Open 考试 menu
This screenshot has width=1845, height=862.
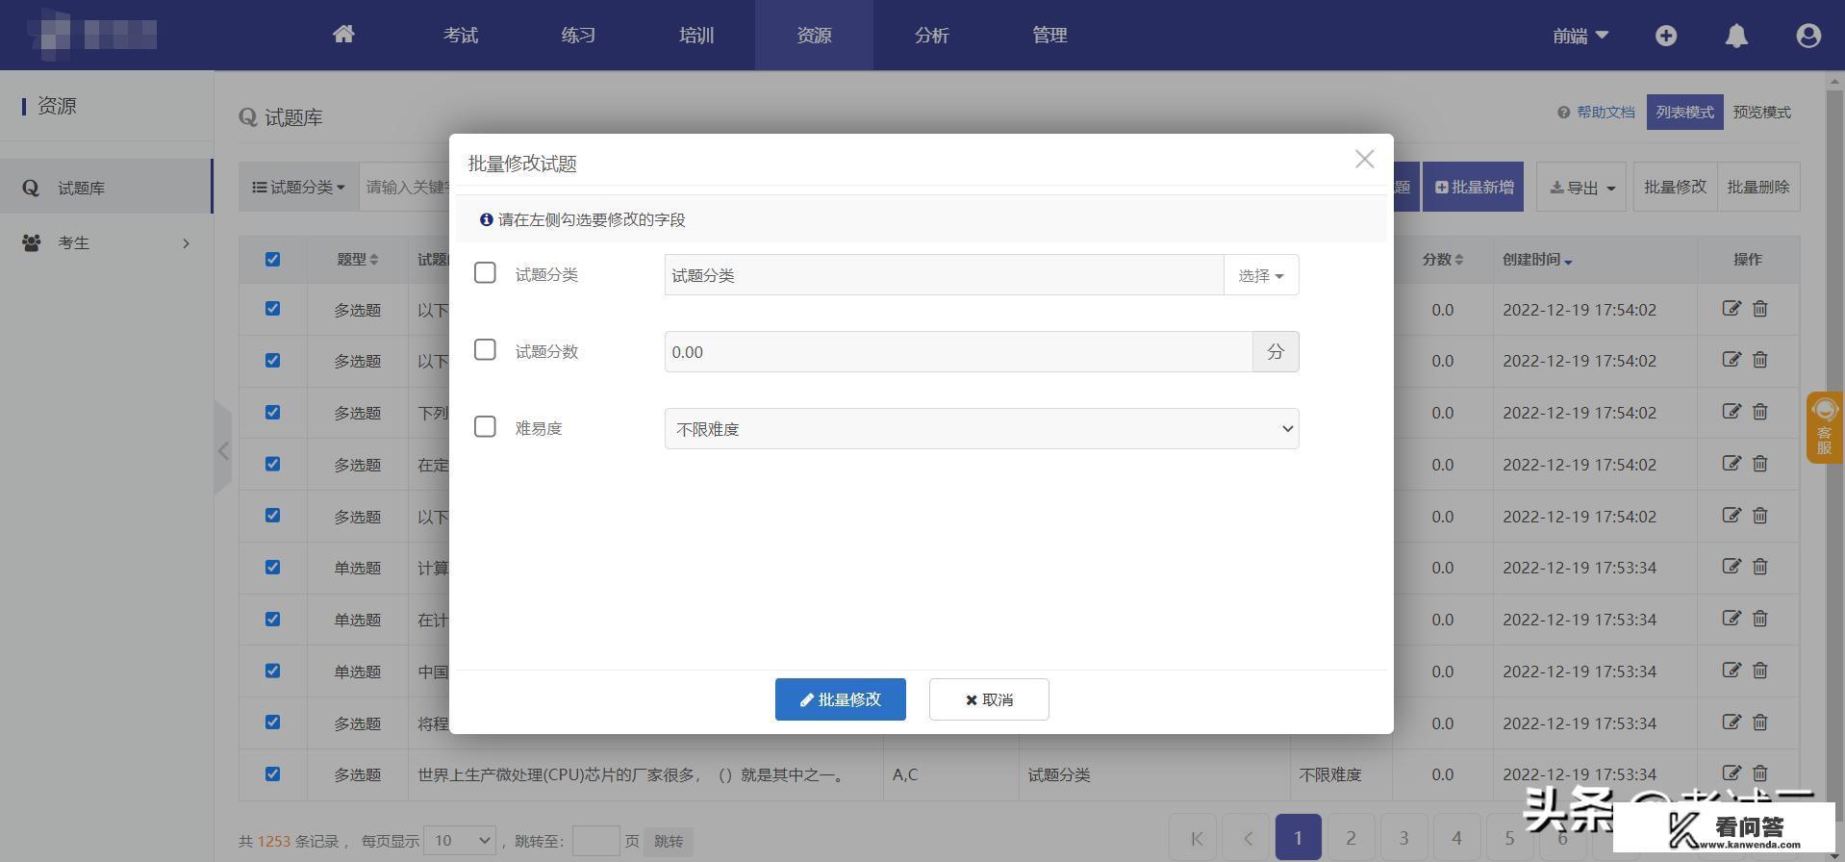pos(461,36)
